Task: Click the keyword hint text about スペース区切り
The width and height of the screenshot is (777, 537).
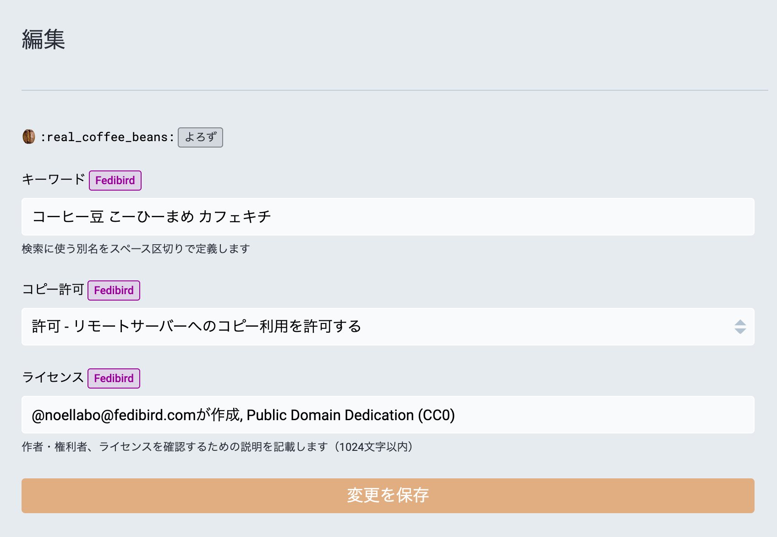Action: point(136,249)
